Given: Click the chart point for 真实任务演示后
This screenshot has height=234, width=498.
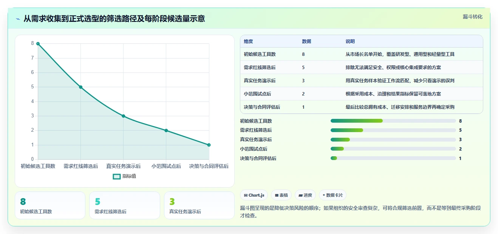Looking at the screenshot, I should pyautogui.click(x=123, y=116).
